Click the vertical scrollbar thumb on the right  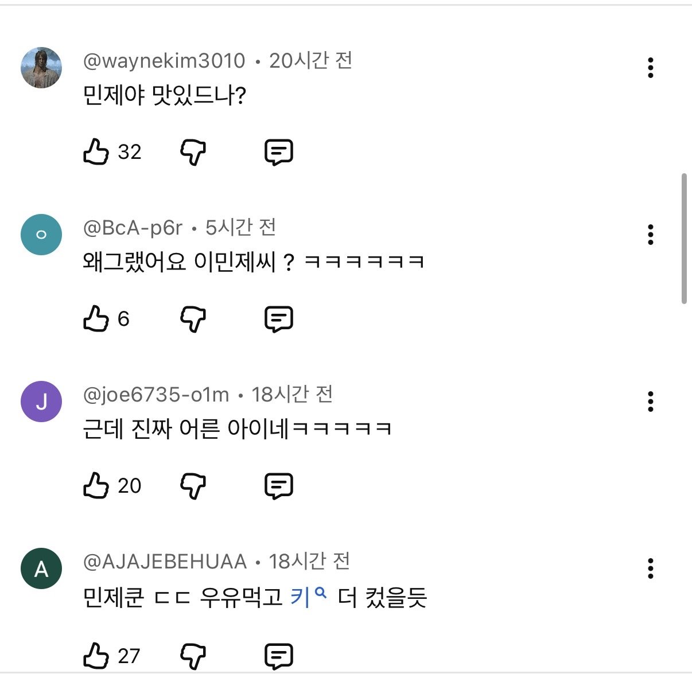click(684, 238)
